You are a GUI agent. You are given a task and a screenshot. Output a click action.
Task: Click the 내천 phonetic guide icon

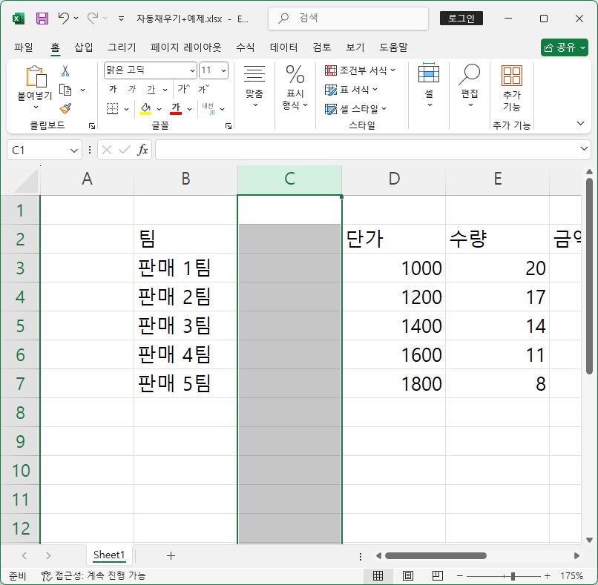coord(208,108)
